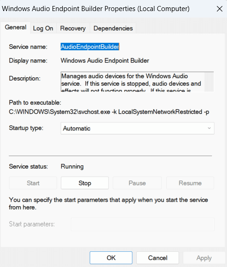Click the svchost.exe executable path text
The image size is (227, 267).
coord(109,112)
